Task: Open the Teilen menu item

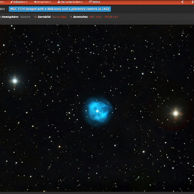Action: click(95, 2)
